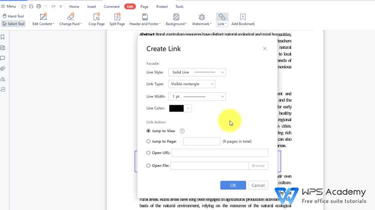Open the Protect tab
Viewport: 375px width, 210px height.
(162, 6)
